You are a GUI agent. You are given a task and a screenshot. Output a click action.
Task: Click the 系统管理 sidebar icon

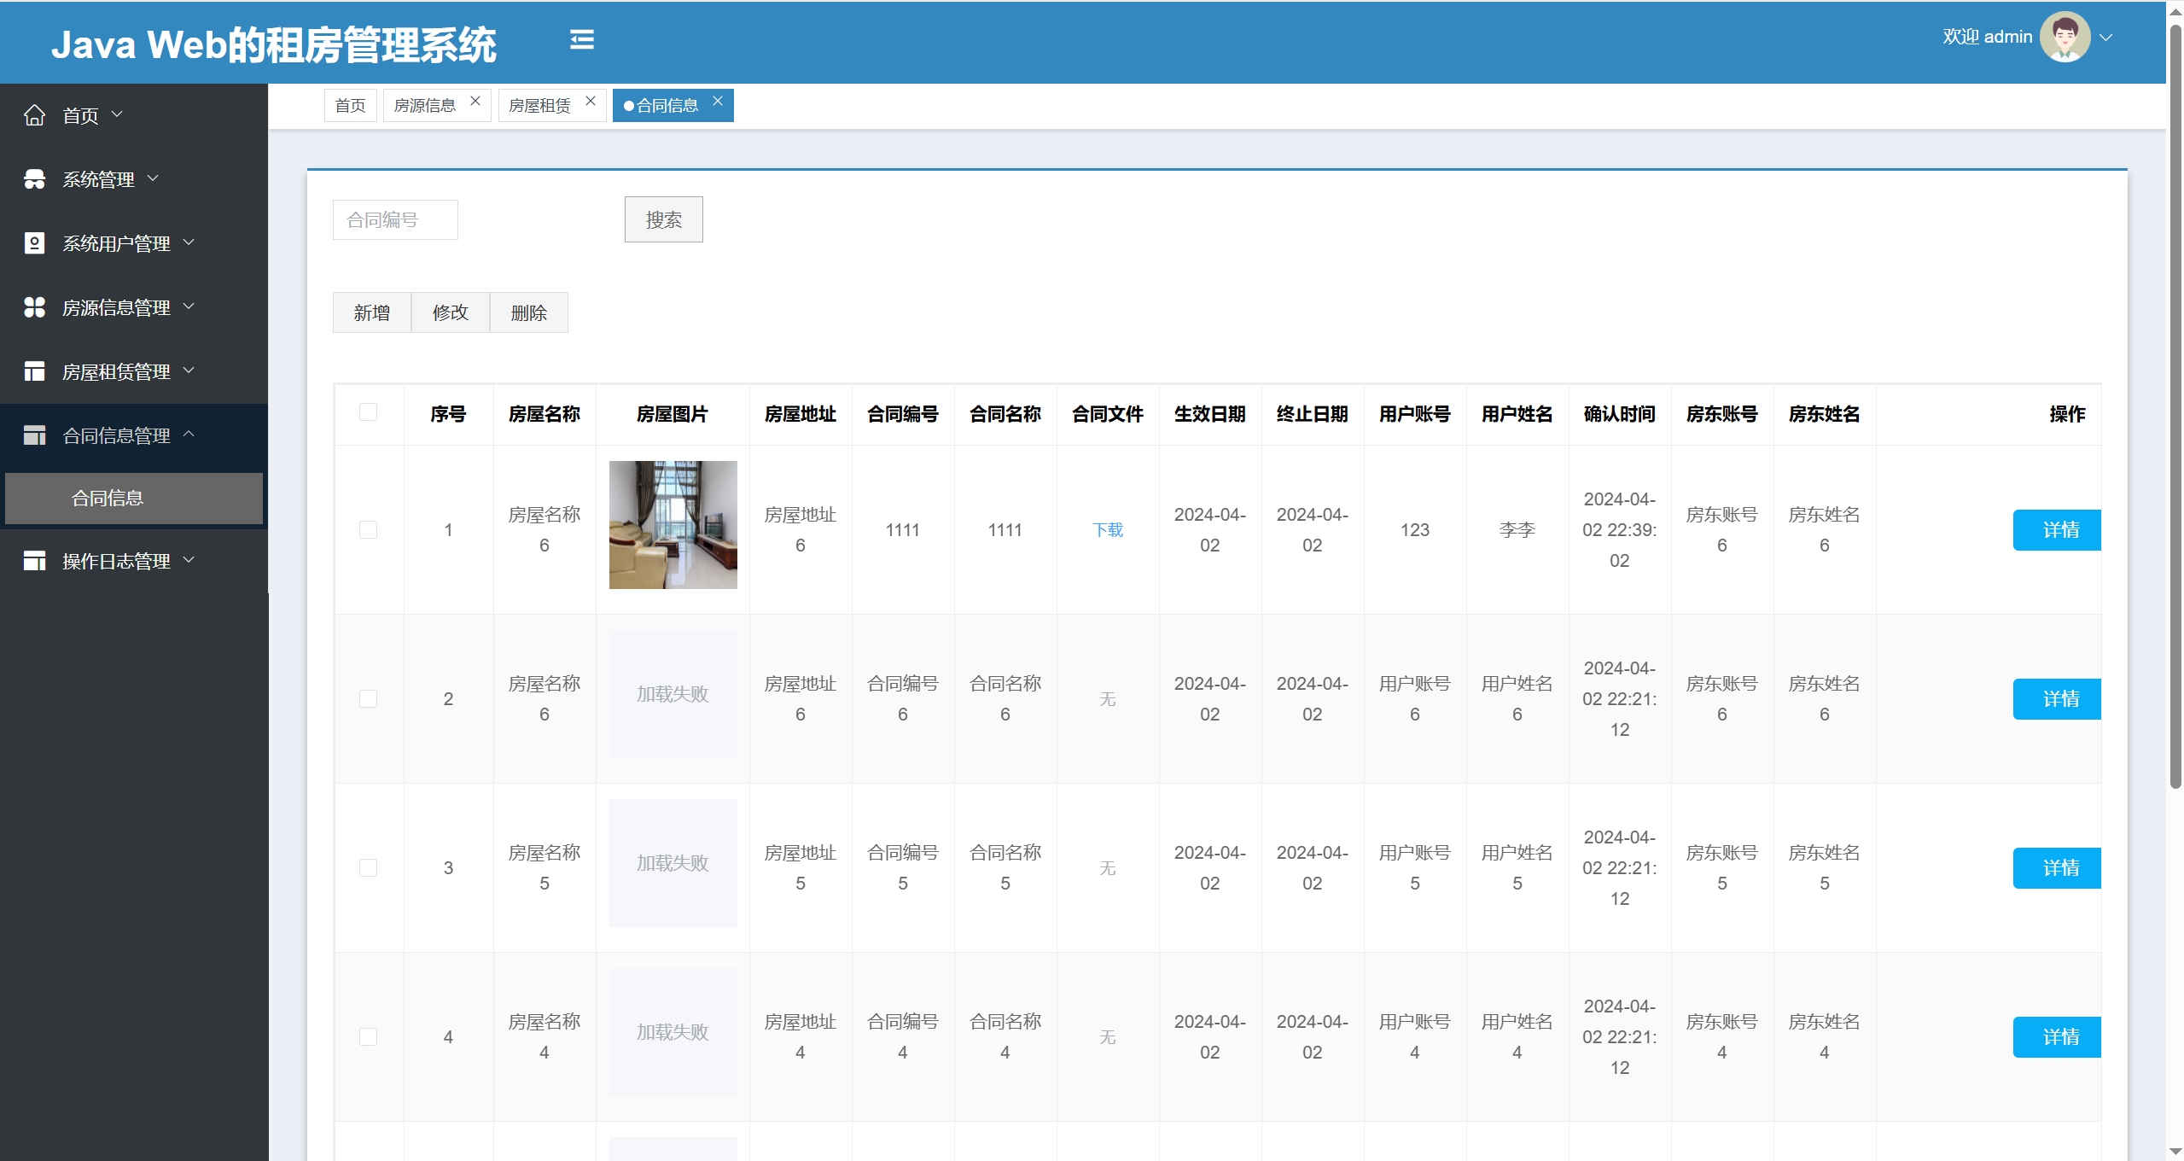[x=34, y=179]
